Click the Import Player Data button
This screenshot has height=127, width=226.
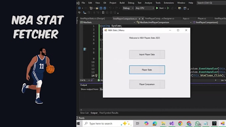(147, 54)
